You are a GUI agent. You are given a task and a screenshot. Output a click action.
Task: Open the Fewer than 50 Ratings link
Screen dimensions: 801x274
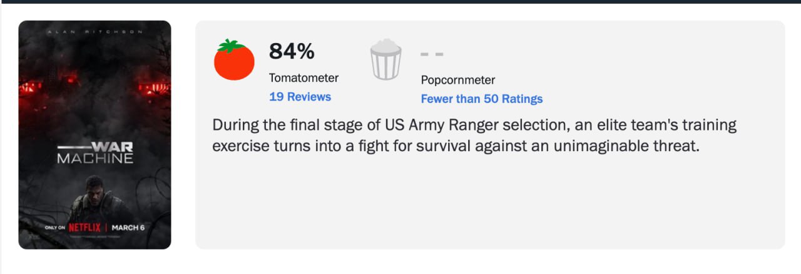(x=481, y=99)
